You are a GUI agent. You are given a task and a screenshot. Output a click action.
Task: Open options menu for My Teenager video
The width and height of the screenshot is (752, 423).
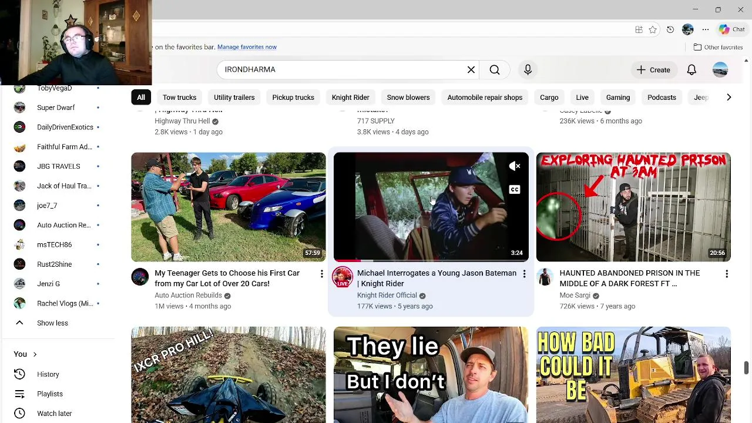pos(321,274)
